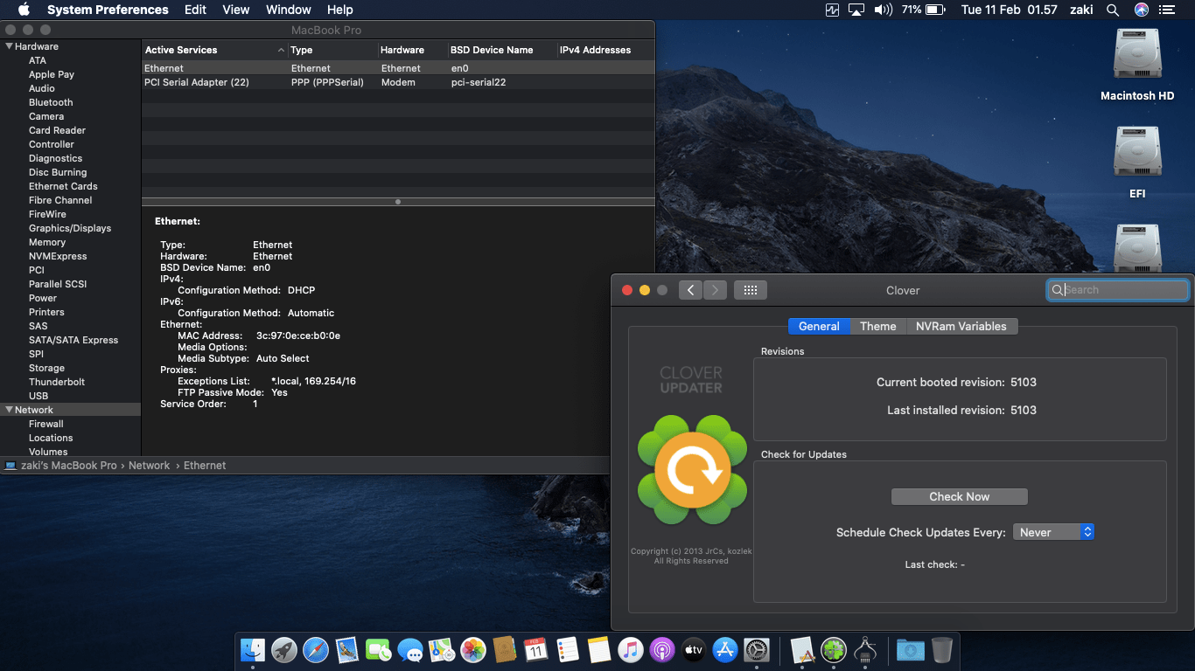Open FaceTime from the Dock
Image resolution: width=1195 pixels, height=671 pixels.
pyautogui.click(x=379, y=649)
